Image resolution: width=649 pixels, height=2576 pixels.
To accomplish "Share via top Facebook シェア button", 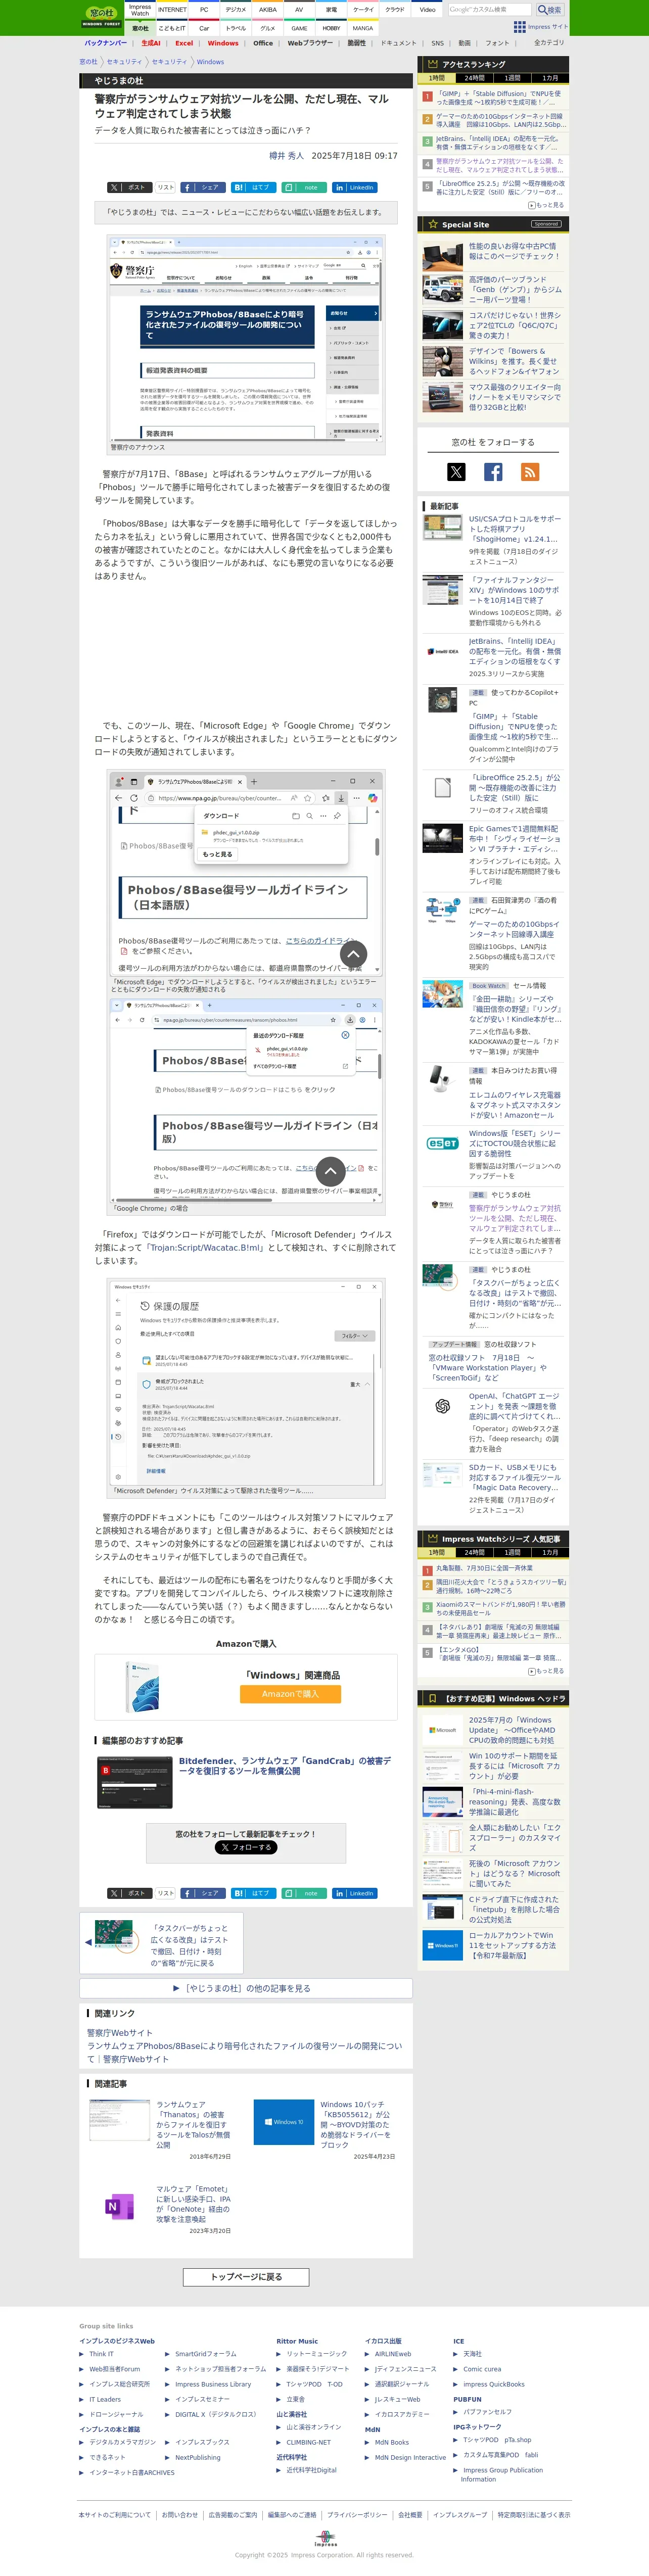I will (203, 187).
